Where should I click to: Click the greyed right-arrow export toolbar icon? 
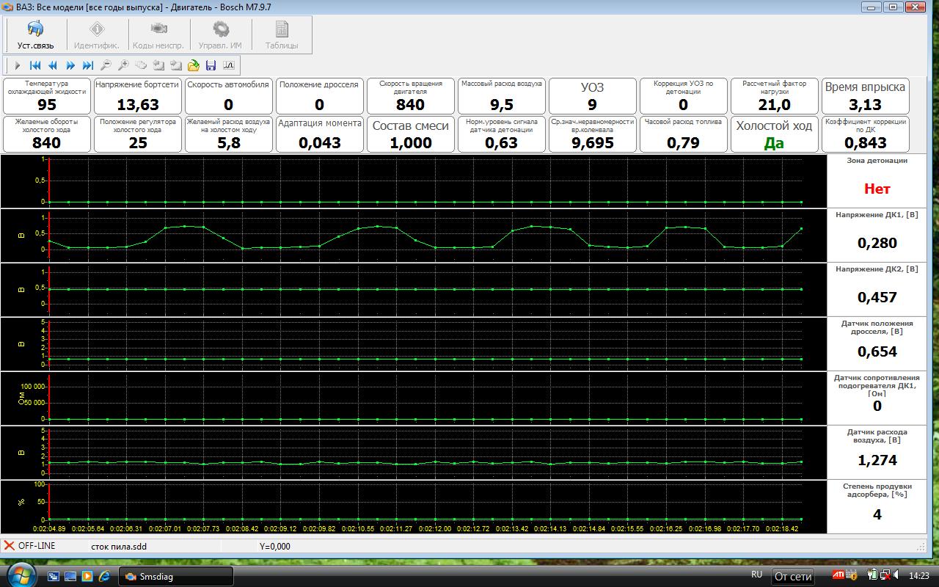point(176,65)
